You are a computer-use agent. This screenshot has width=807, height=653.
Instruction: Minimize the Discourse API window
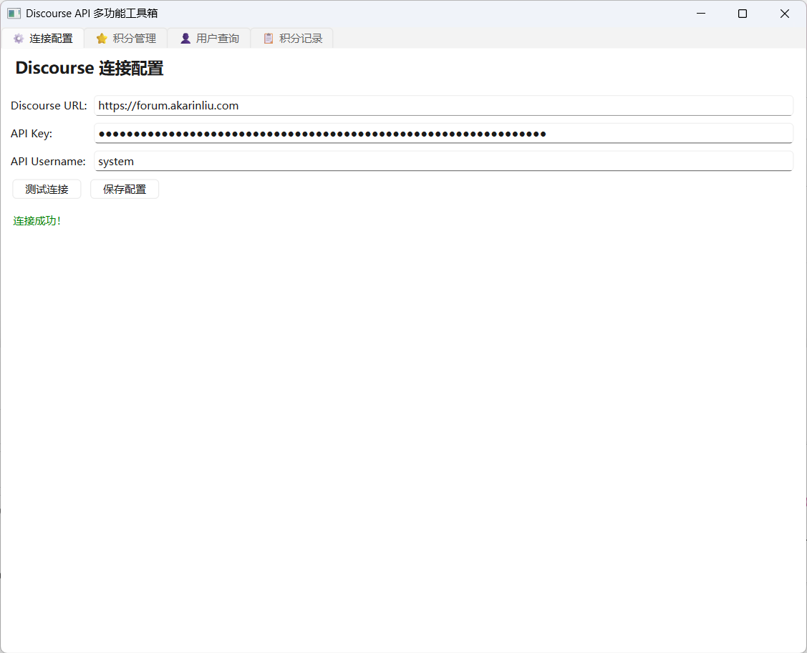(x=701, y=14)
